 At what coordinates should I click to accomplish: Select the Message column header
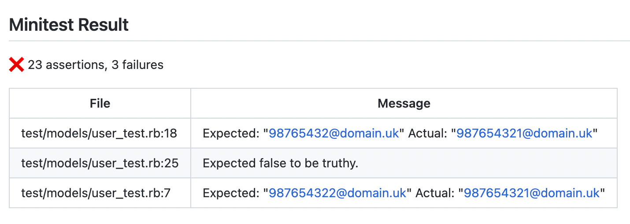click(x=404, y=103)
